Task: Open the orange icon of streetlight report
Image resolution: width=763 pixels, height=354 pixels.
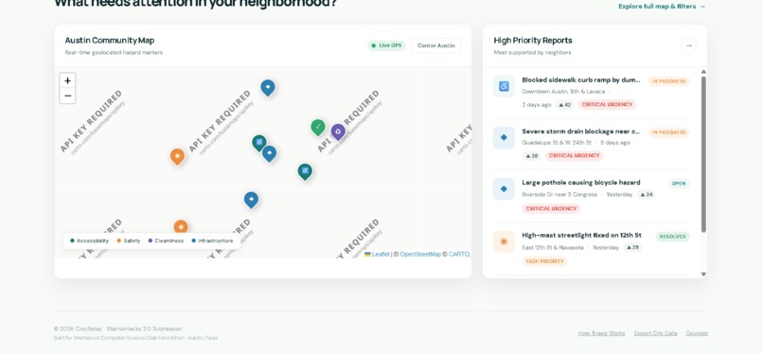Action: click(x=504, y=241)
